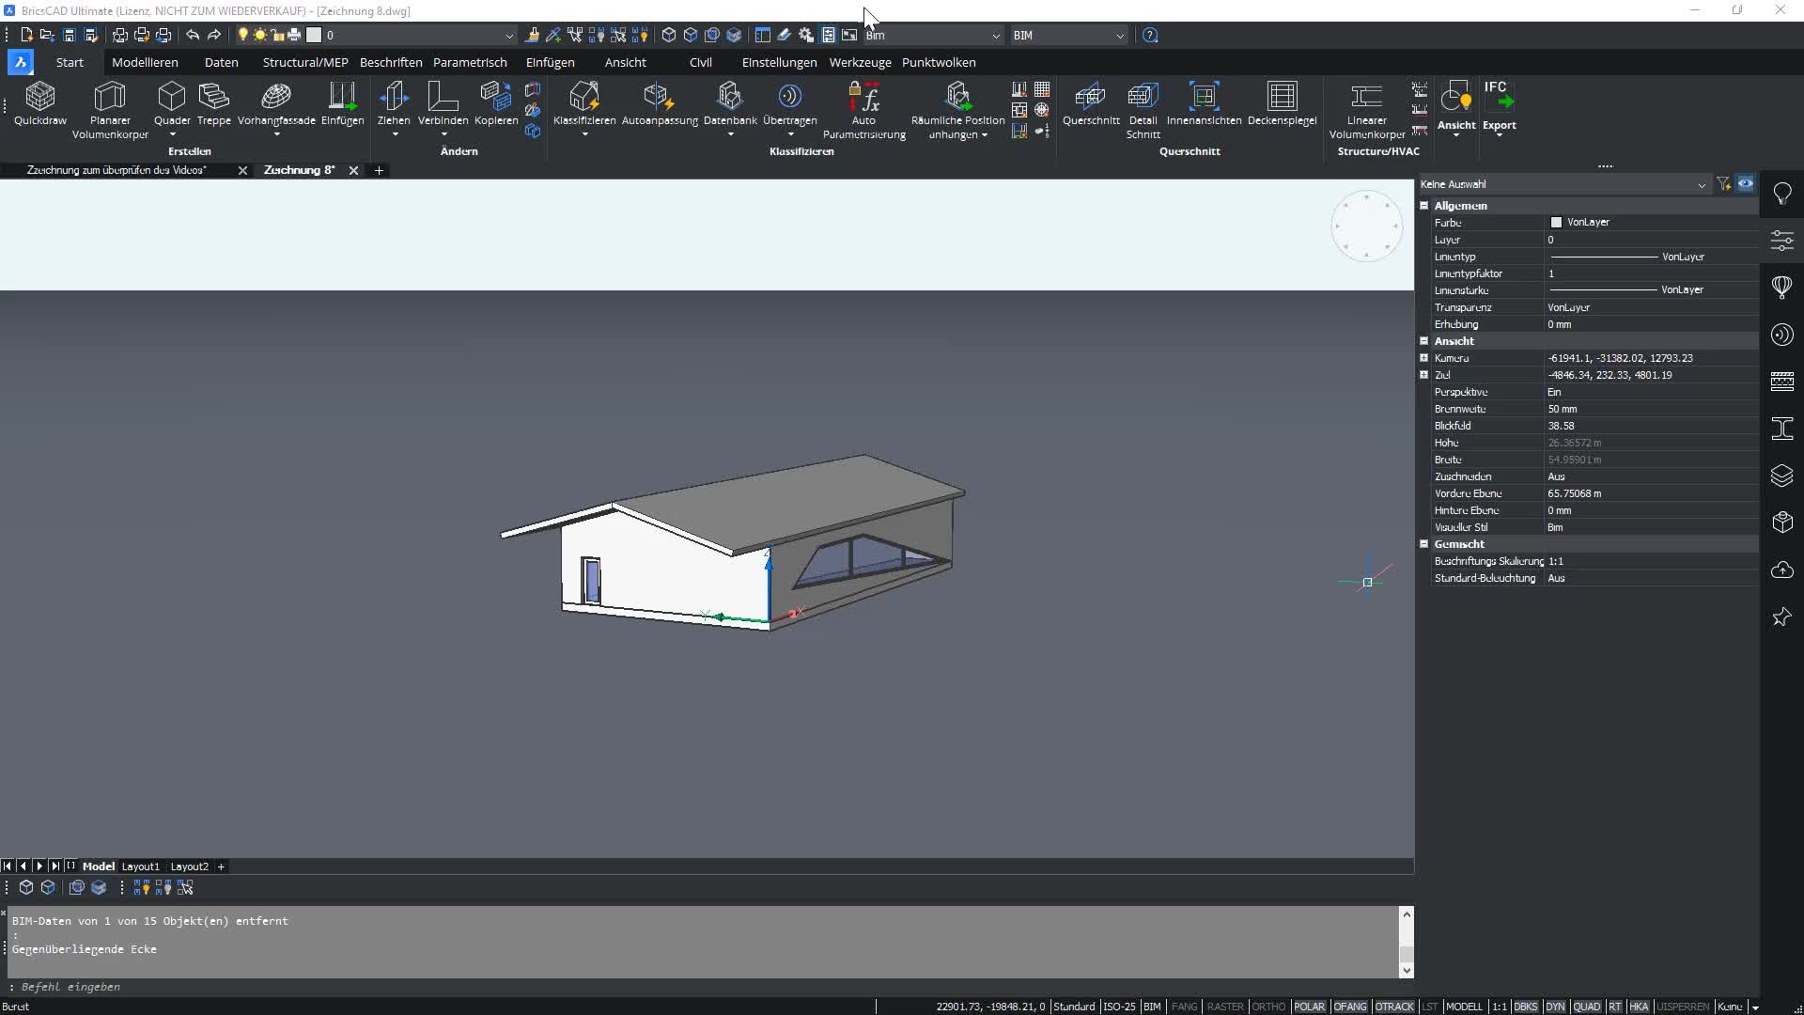The width and height of the screenshot is (1804, 1015).
Task: Toggle the properties preview eye icon
Action: [1746, 184]
